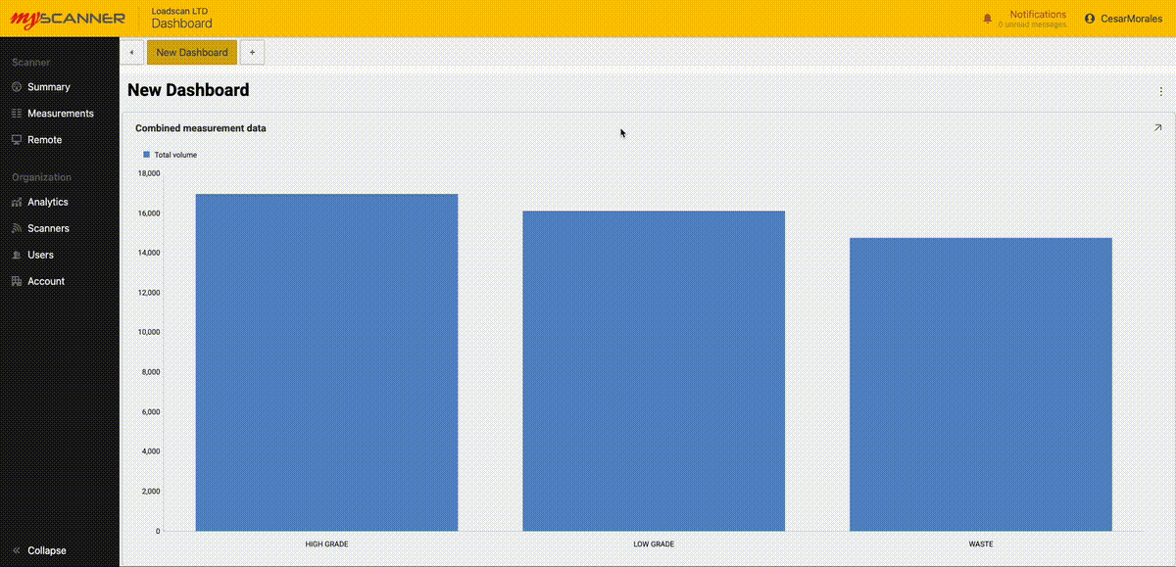The width and height of the screenshot is (1176, 567).
Task: Click the Scanners signal icon
Action: pos(17,228)
